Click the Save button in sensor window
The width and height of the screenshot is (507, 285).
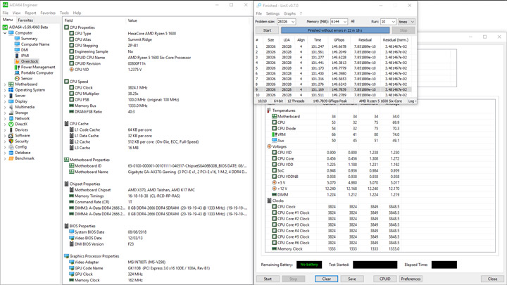352,279
